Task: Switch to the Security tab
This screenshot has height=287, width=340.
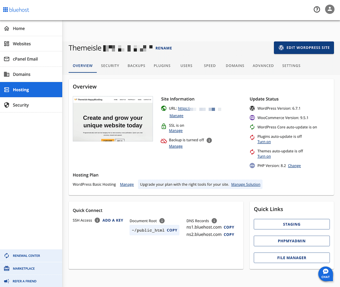Action: pyautogui.click(x=110, y=66)
